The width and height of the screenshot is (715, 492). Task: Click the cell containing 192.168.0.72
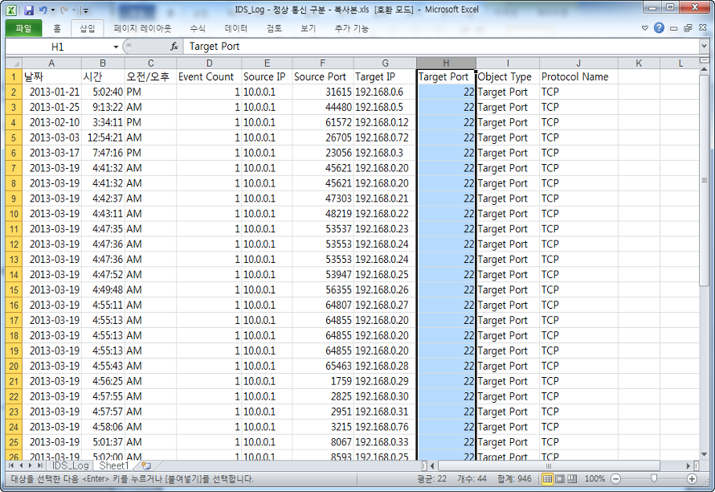384,137
